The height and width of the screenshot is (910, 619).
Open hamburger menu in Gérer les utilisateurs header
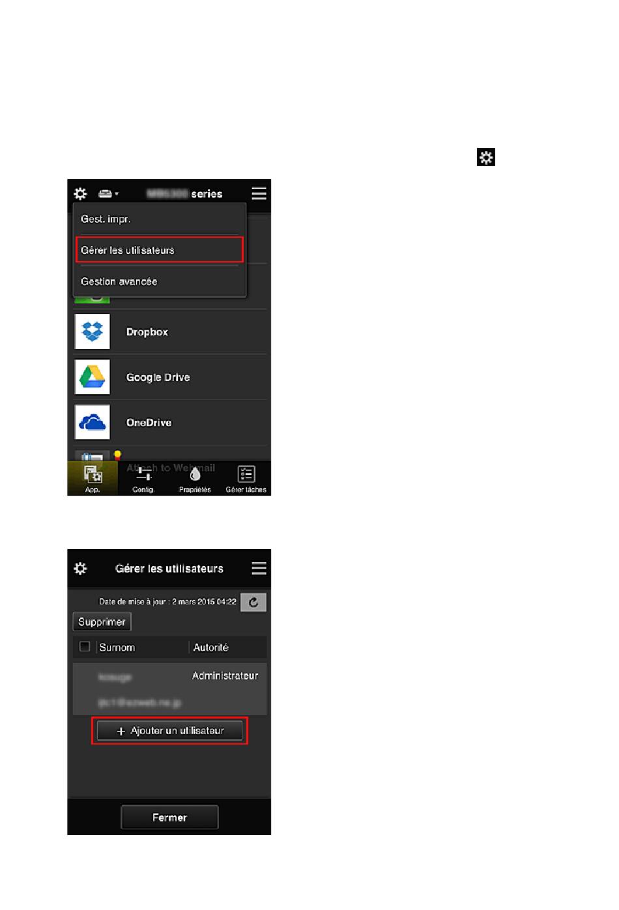(259, 569)
